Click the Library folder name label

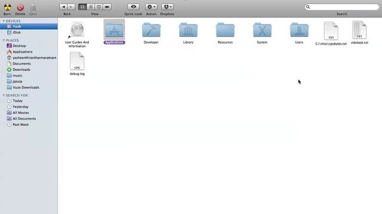point(188,42)
